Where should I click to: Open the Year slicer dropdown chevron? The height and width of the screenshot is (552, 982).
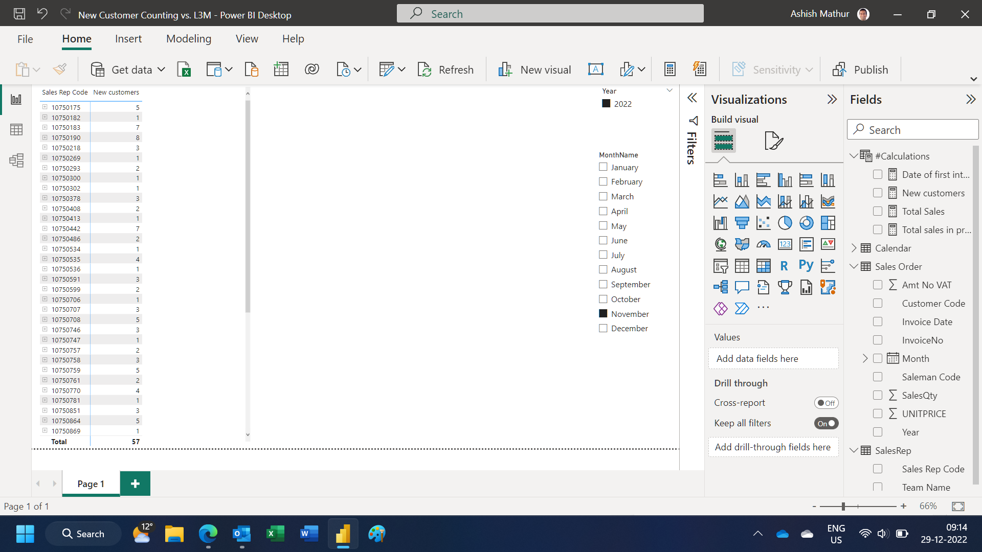(x=669, y=90)
